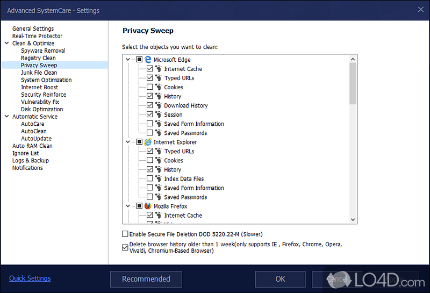The height and width of the screenshot is (293, 430).
Task: Click footprint icon beside Edge Saved Passwords
Action: click(159, 133)
